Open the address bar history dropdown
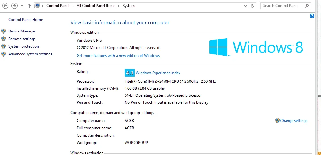Screen dimensions: 321x155 245,6
